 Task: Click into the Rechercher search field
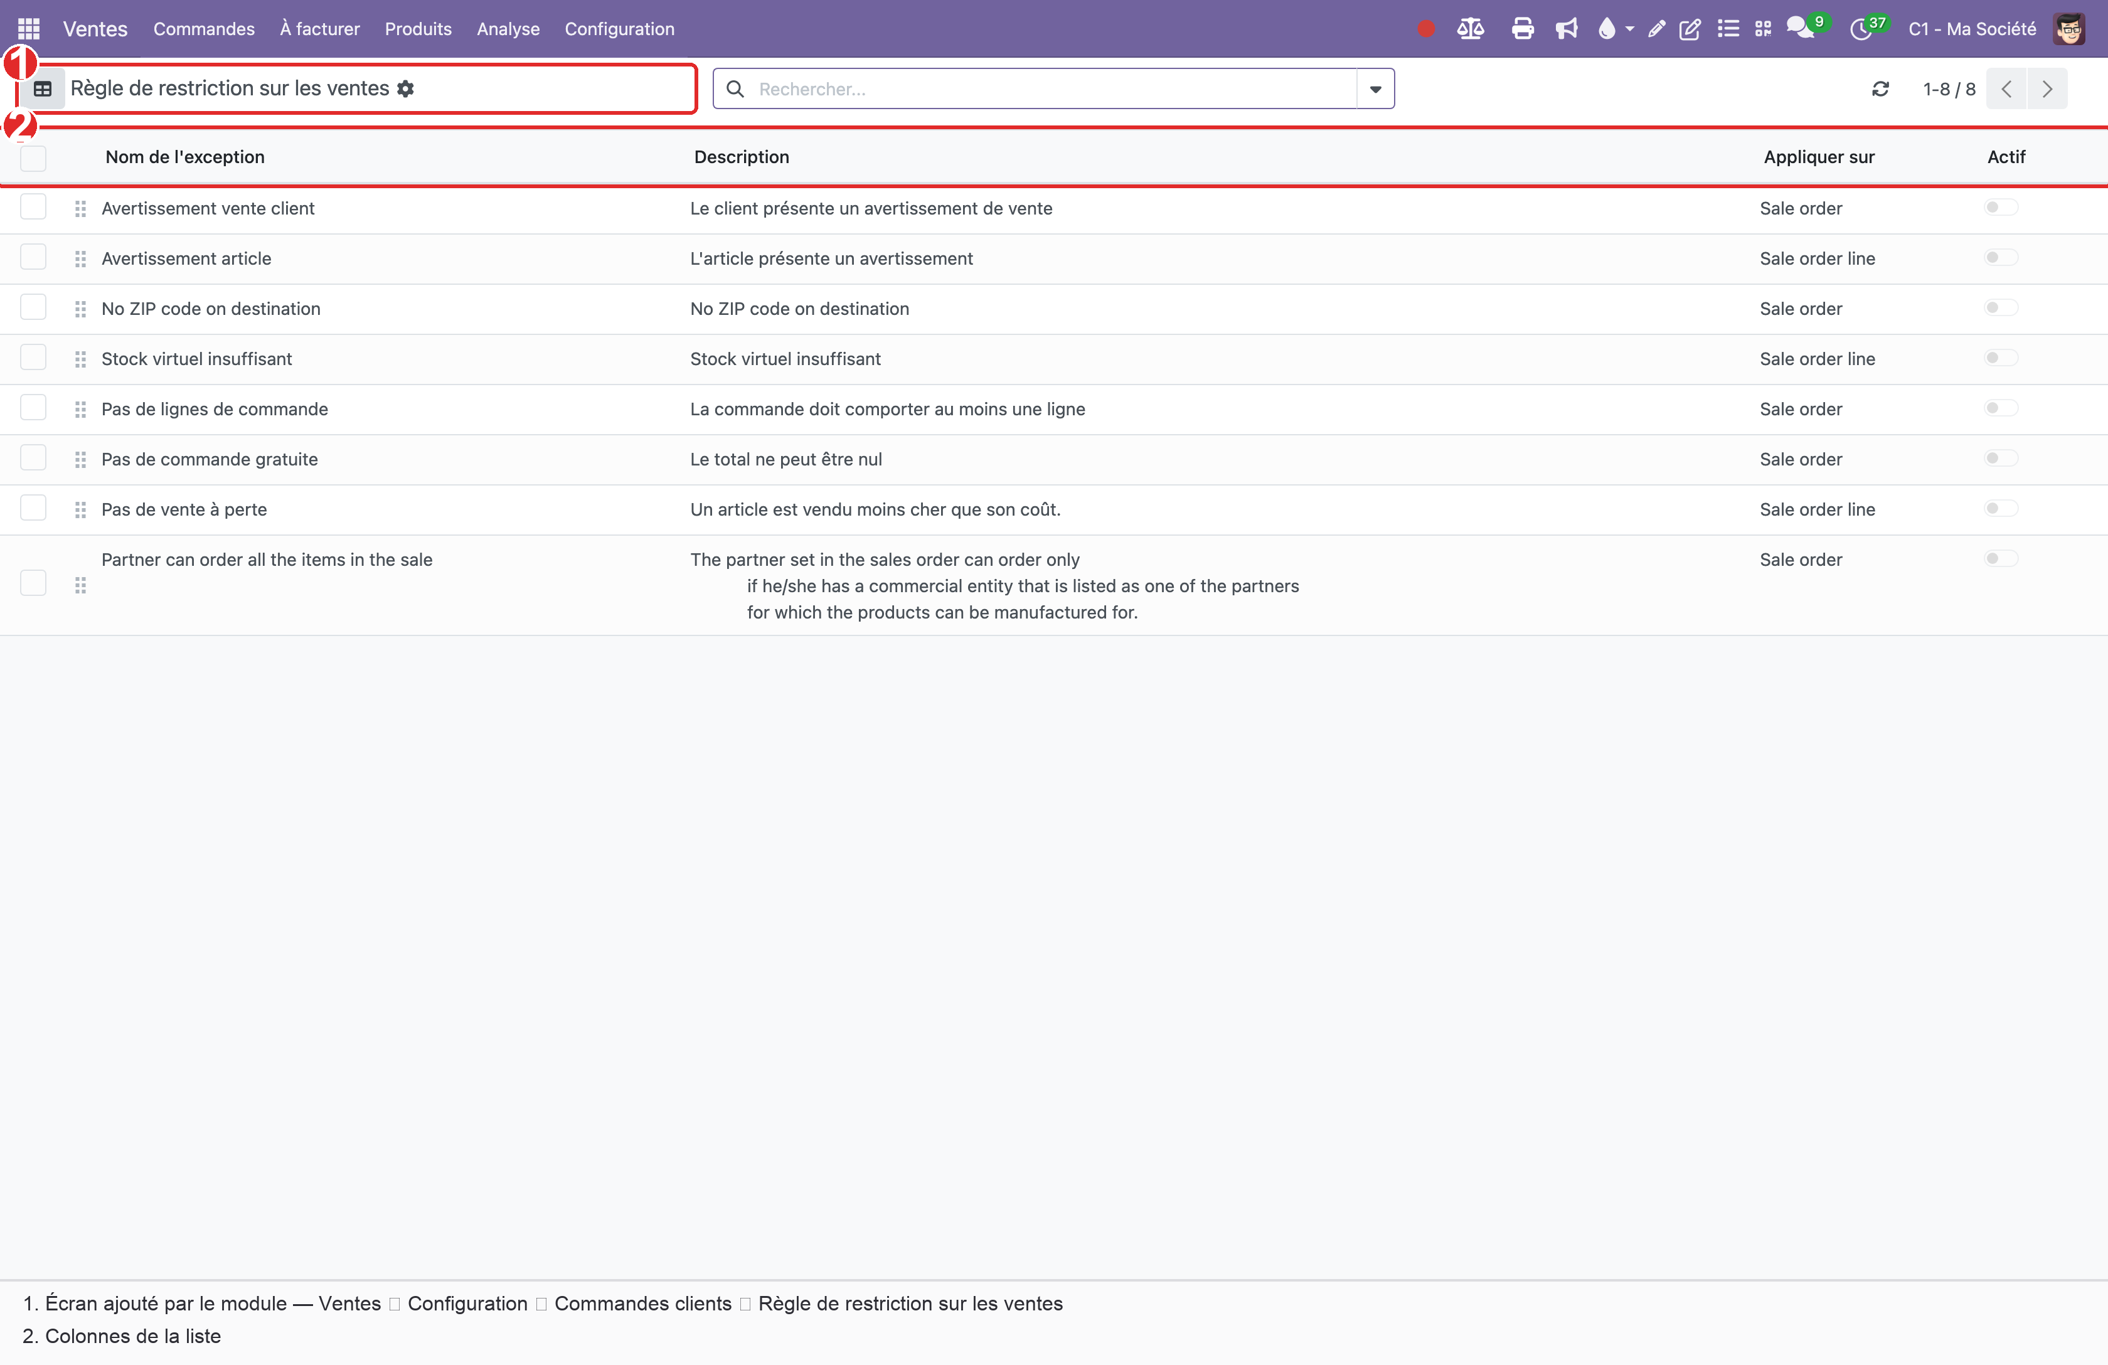[1054, 88]
